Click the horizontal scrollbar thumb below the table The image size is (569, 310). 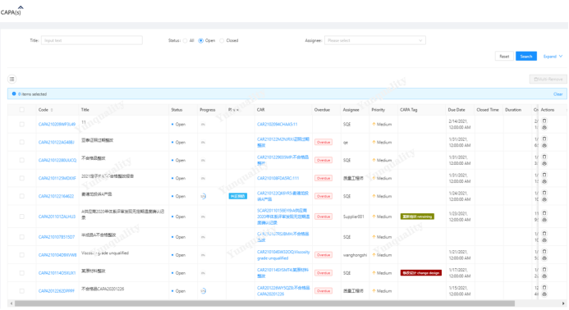click(x=264, y=303)
